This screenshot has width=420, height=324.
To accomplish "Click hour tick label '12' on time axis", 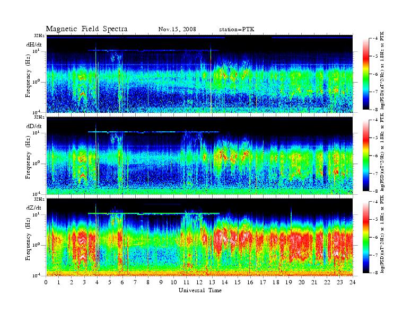I will (199, 282).
